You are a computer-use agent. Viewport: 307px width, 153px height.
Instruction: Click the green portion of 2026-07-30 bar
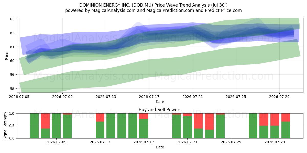[286, 130]
